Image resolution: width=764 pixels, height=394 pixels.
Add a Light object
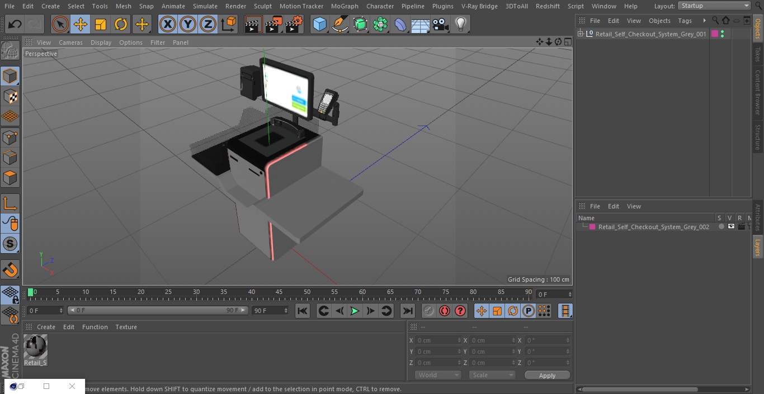461,25
